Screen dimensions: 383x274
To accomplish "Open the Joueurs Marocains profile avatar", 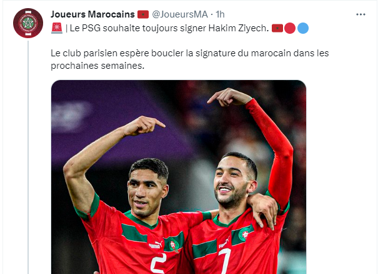I will pyautogui.click(x=28, y=23).
